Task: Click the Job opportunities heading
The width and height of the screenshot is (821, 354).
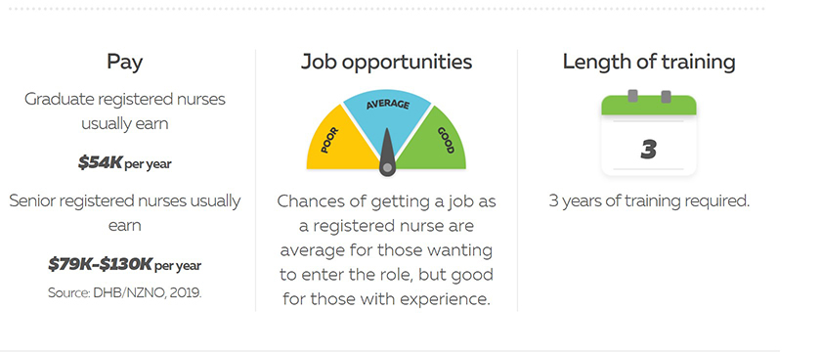Action: (x=386, y=63)
